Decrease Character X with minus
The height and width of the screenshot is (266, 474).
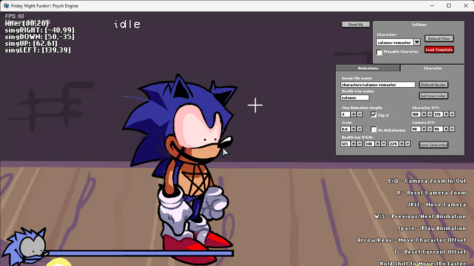pyautogui.click(x=430, y=114)
